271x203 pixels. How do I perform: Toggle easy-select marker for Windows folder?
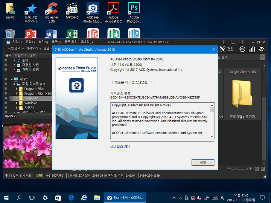click(x=6, y=103)
